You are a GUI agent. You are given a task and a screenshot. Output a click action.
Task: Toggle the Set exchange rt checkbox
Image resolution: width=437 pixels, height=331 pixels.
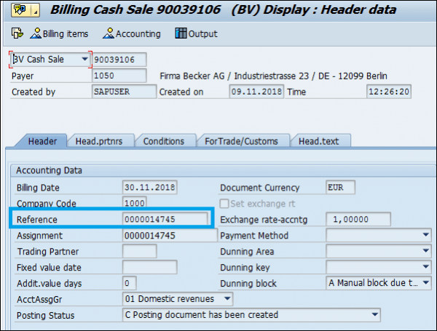click(x=224, y=204)
